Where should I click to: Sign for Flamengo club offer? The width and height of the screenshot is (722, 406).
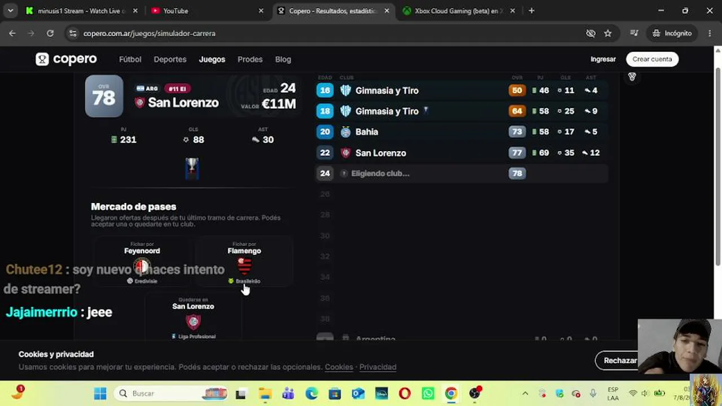click(244, 262)
